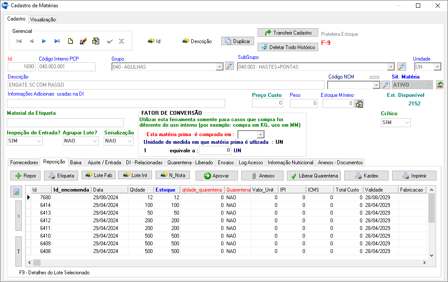Toggle the select-all checkbox left of grid
448x282 pixels.
(16, 192)
